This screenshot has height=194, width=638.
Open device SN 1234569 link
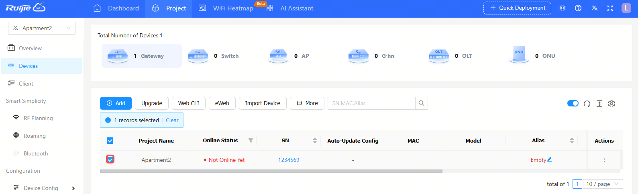pos(289,160)
